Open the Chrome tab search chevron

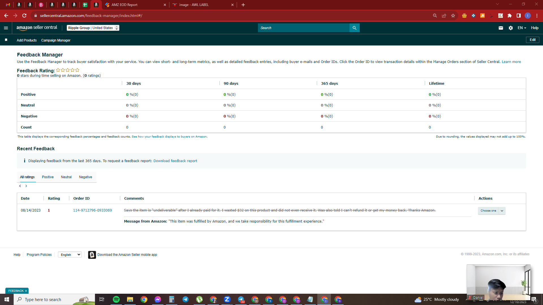(497, 4)
